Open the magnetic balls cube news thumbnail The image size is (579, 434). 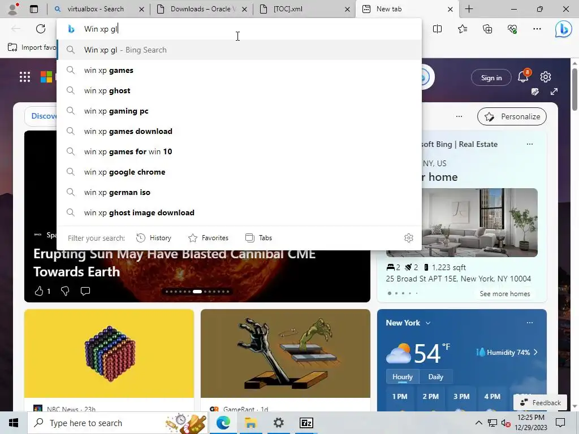point(109,354)
